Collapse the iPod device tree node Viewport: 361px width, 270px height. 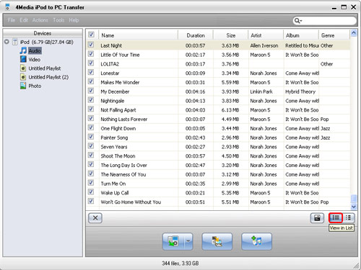(x=6, y=42)
